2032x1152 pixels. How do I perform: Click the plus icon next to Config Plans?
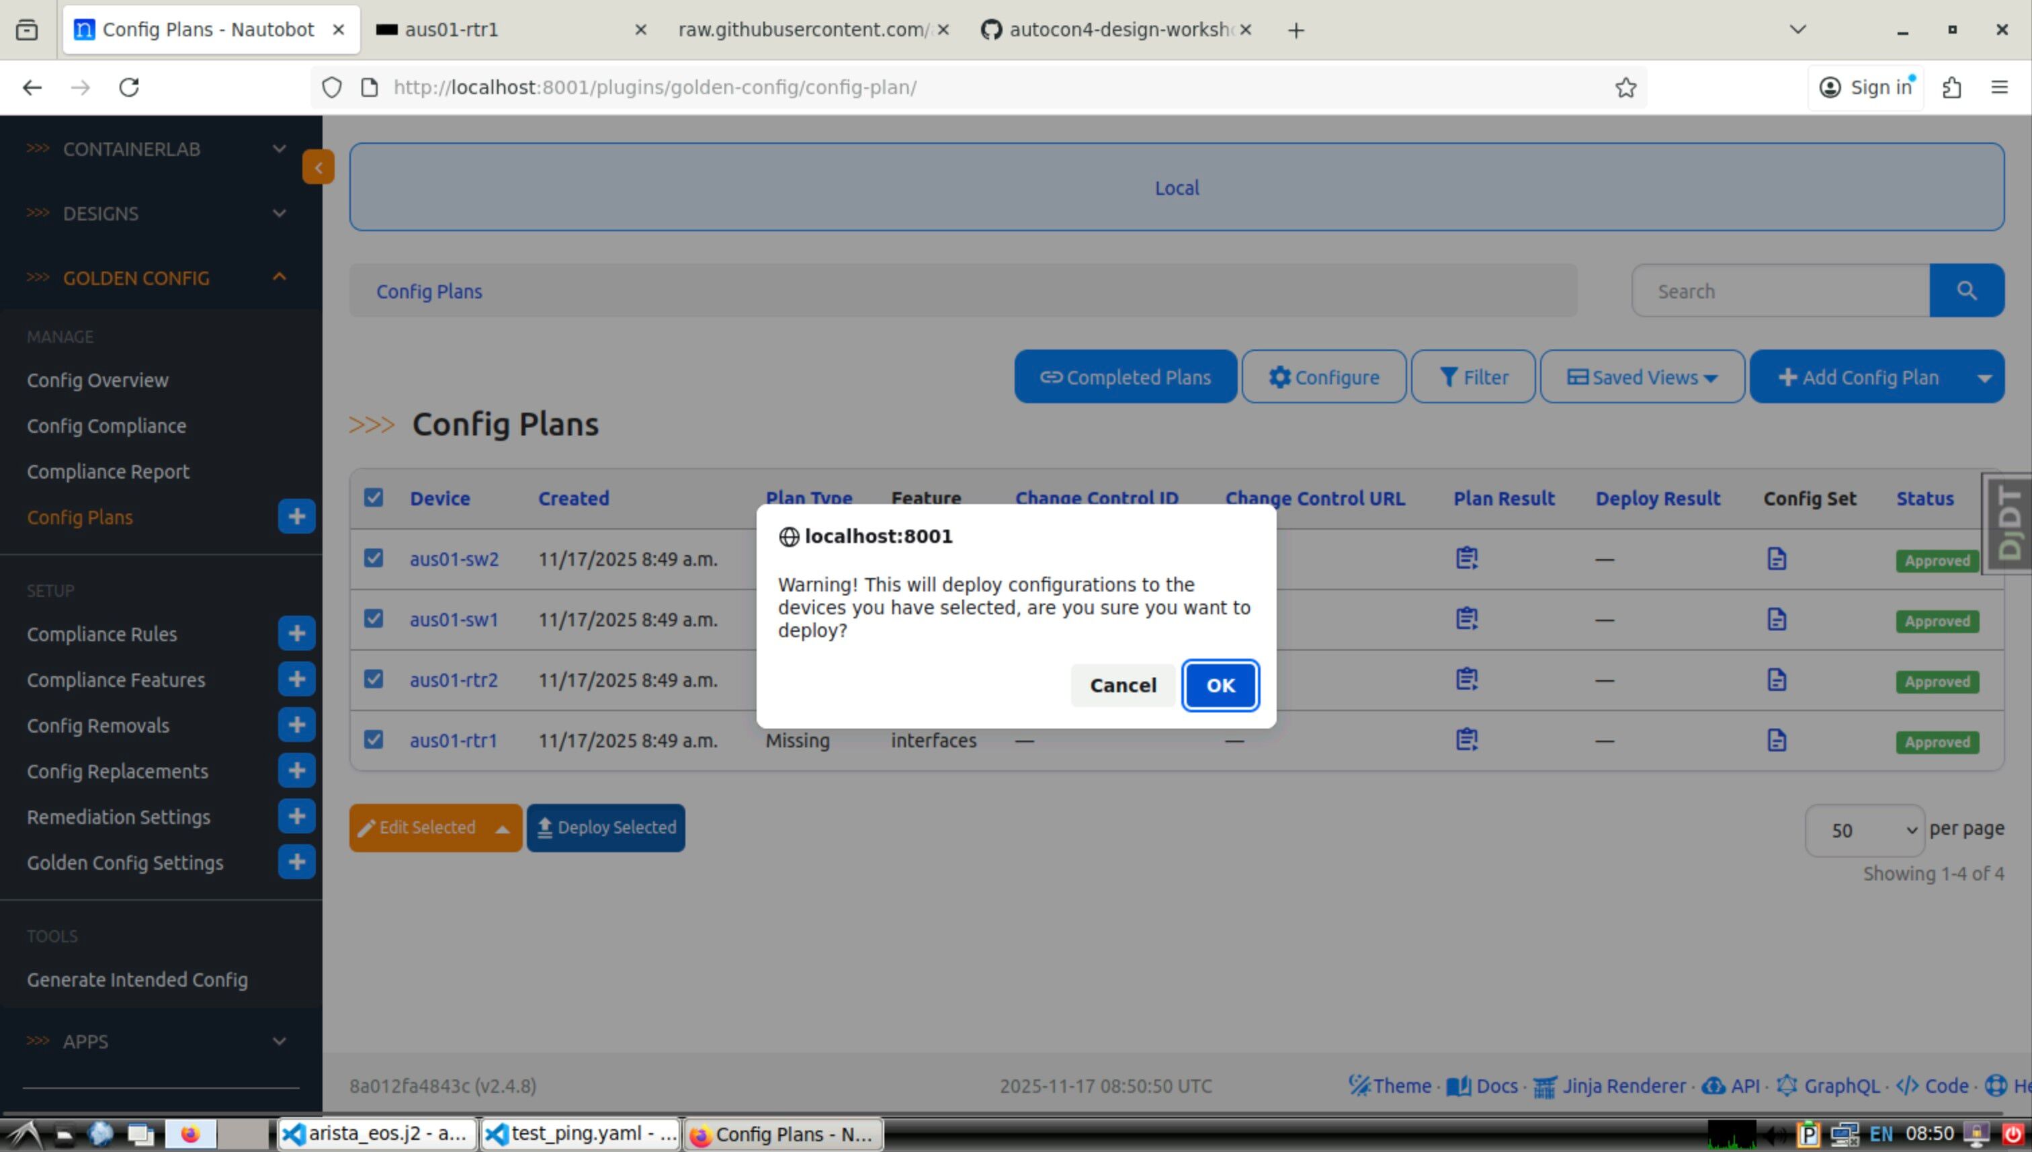[296, 517]
